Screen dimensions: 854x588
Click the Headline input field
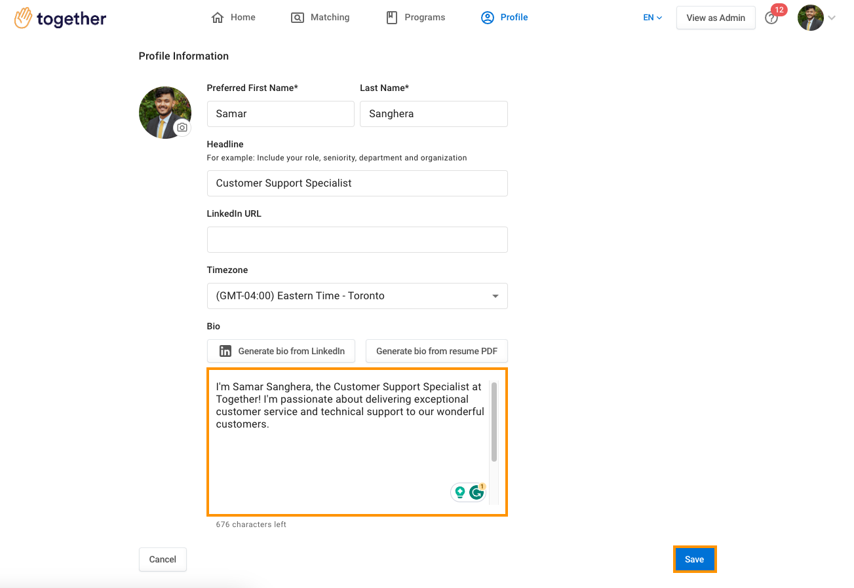(x=357, y=183)
